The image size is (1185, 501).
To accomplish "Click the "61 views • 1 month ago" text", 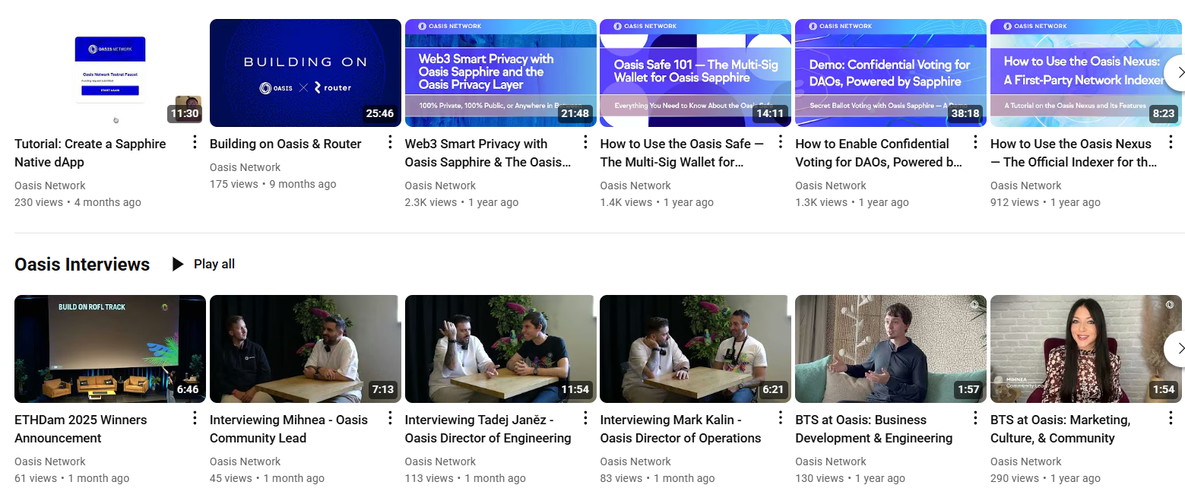I will [x=71, y=478].
